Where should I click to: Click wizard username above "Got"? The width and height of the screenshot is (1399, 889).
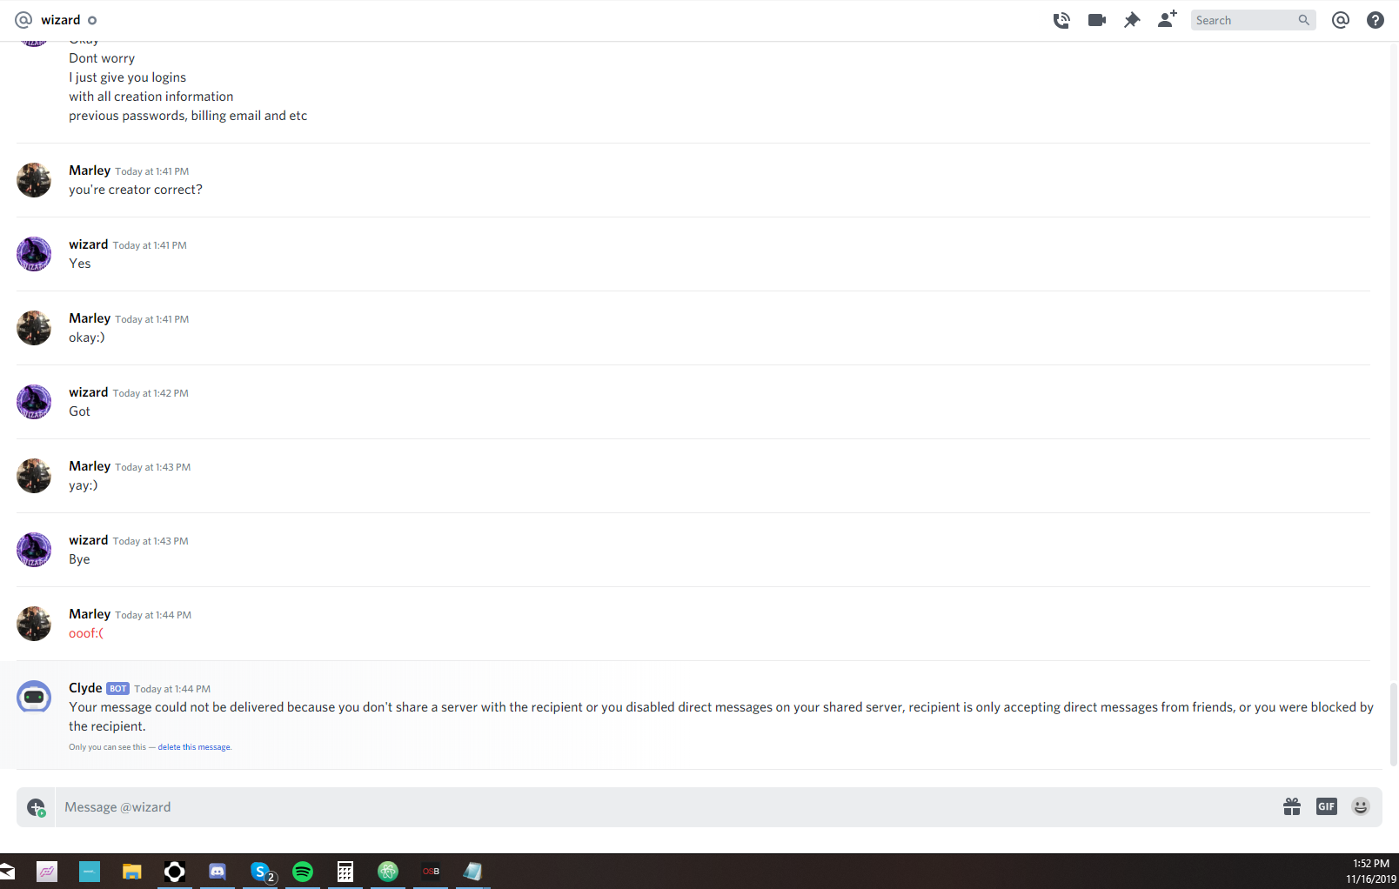pos(89,392)
